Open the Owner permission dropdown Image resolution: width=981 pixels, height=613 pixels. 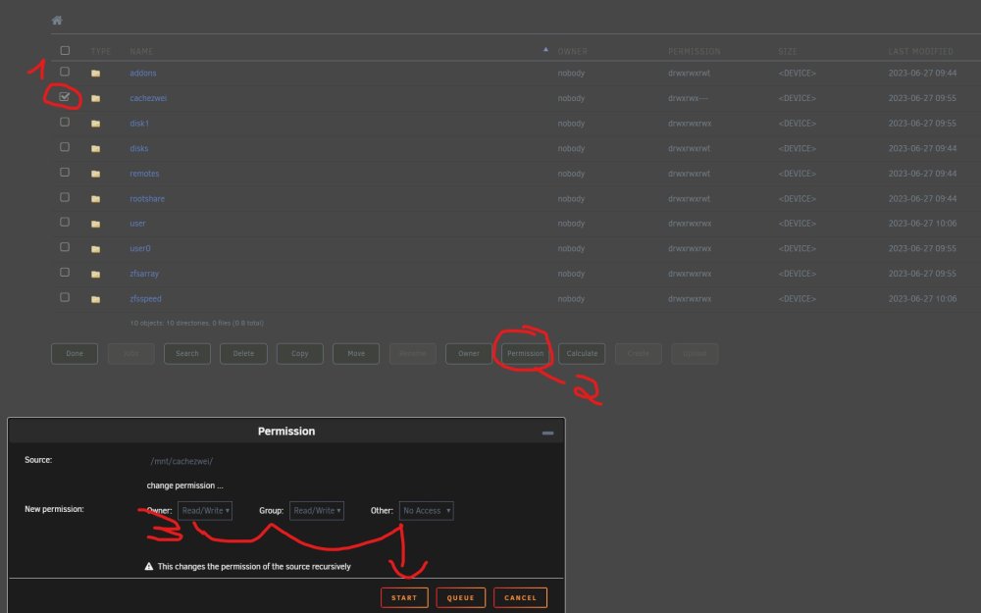(x=205, y=510)
